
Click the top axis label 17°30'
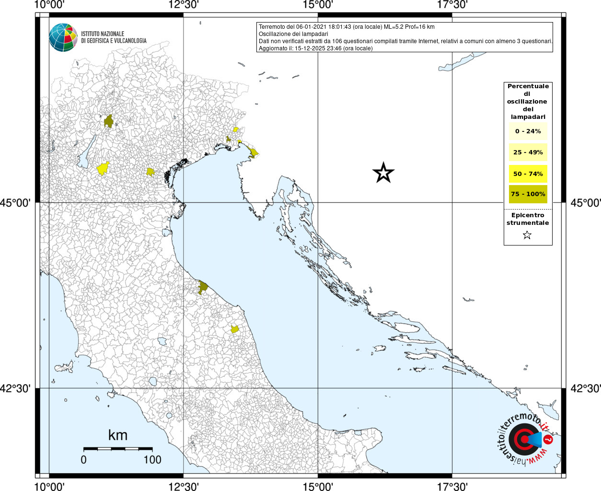(x=452, y=5)
